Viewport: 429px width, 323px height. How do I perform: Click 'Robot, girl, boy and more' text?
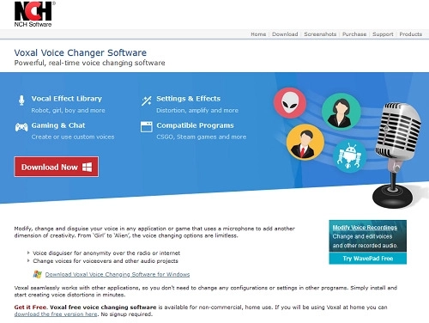coord(68,110)
